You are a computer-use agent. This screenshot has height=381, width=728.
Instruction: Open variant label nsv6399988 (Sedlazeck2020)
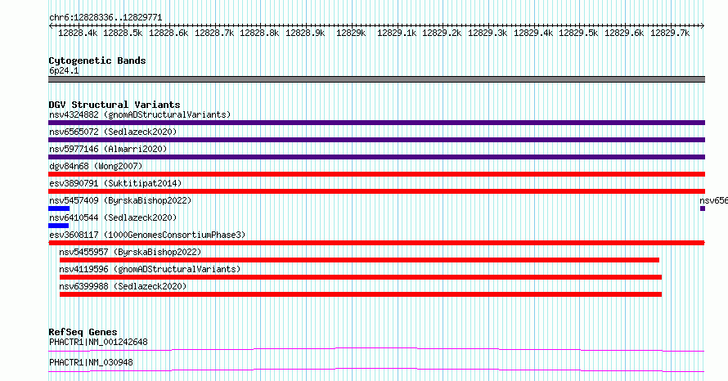(123, 286)
